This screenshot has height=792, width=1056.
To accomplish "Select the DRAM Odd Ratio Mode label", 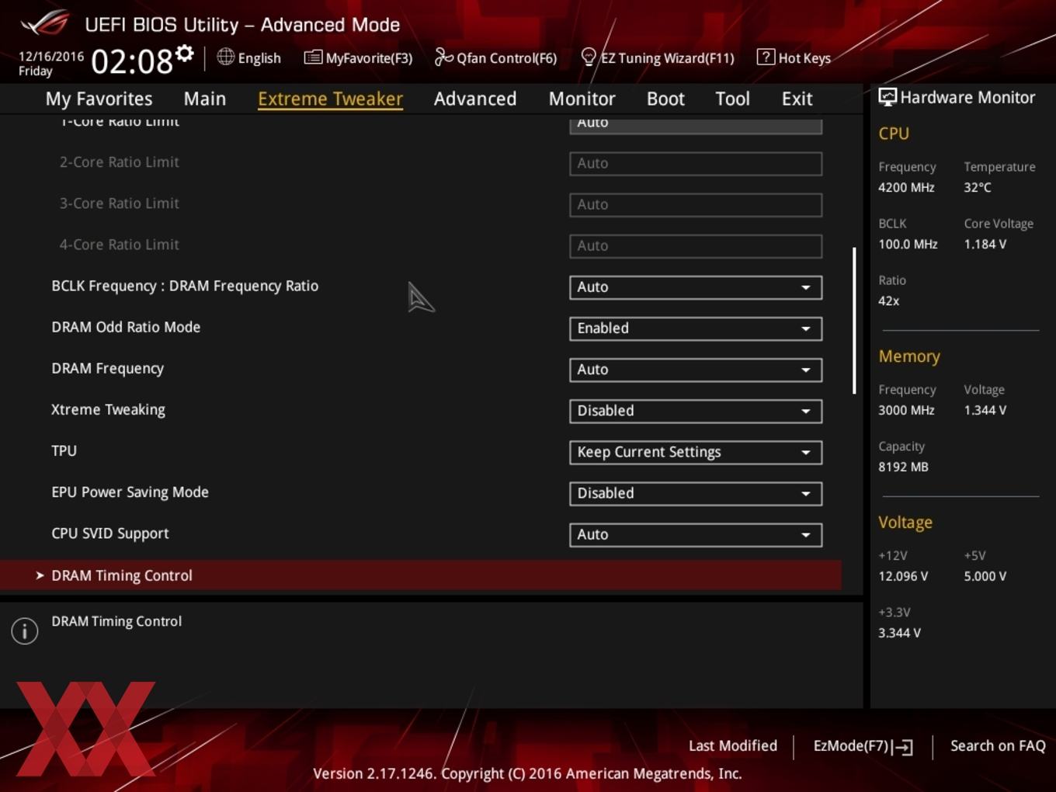I will pos(126,327).
